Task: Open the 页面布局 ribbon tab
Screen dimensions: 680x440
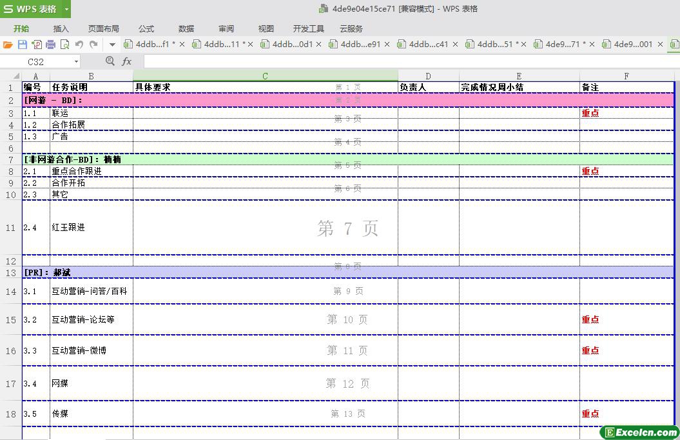Action: (103, 28)
